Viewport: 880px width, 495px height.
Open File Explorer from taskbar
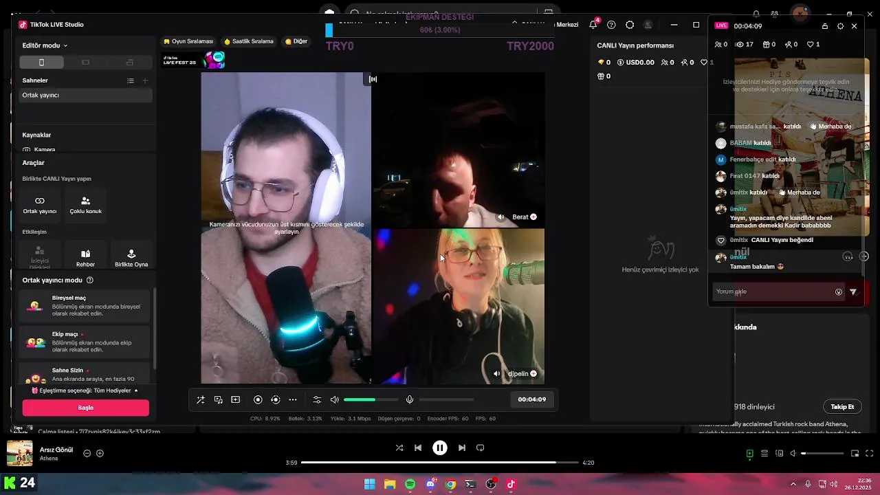point(390,484)
